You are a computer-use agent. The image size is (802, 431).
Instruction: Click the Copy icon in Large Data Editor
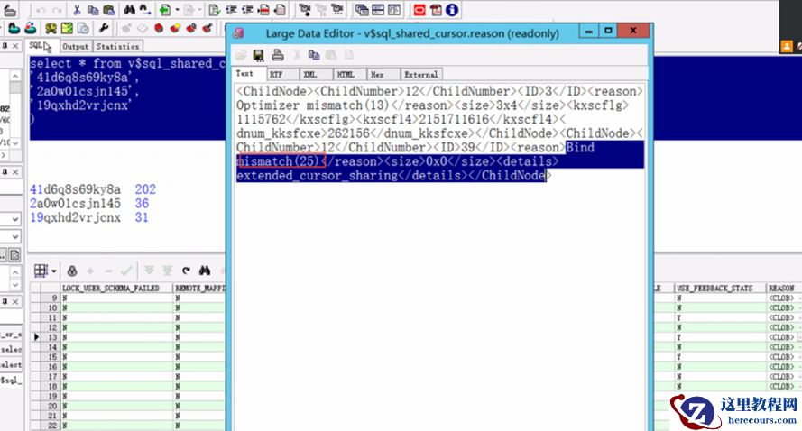click(x=314, y=55)
